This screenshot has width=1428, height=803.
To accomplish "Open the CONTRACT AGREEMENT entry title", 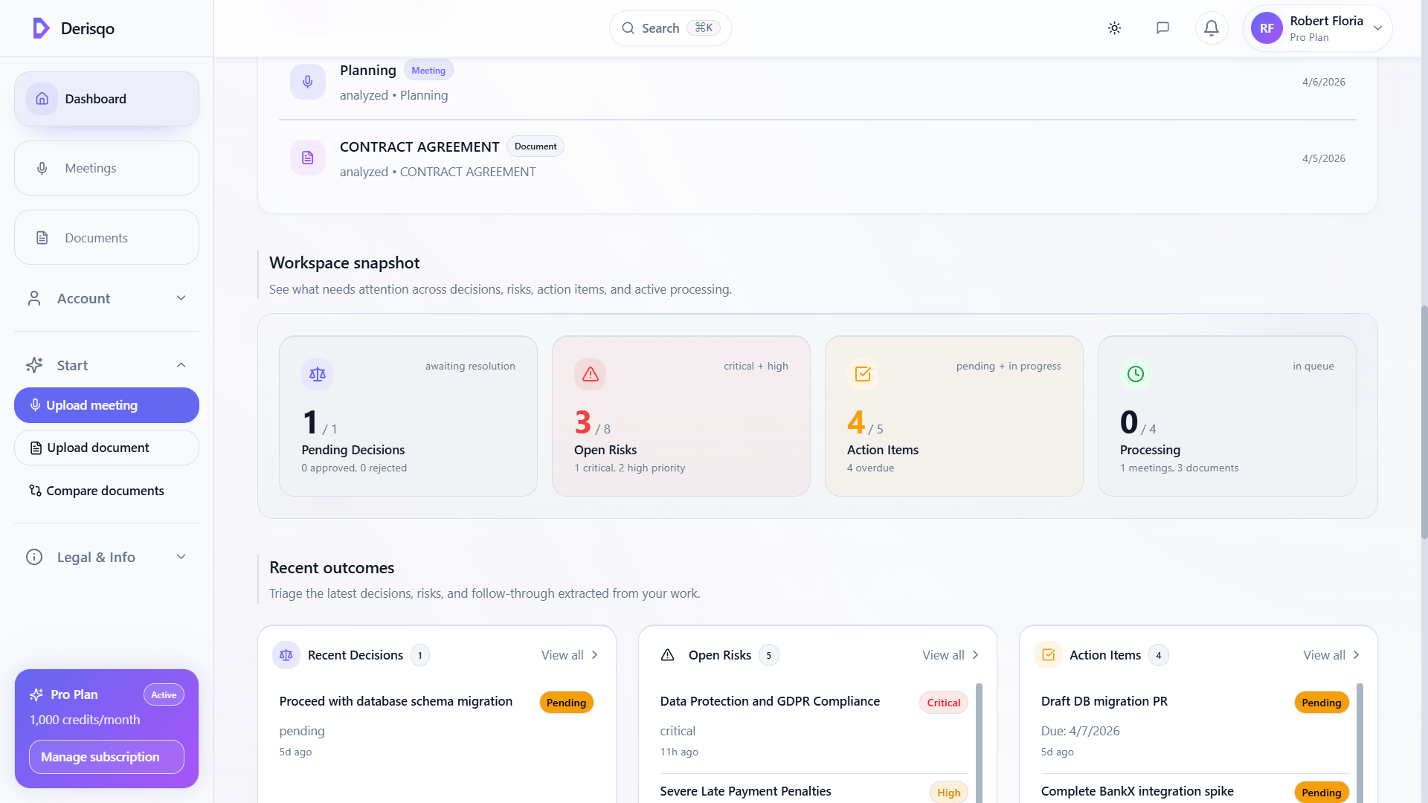I will coord(419,146).
